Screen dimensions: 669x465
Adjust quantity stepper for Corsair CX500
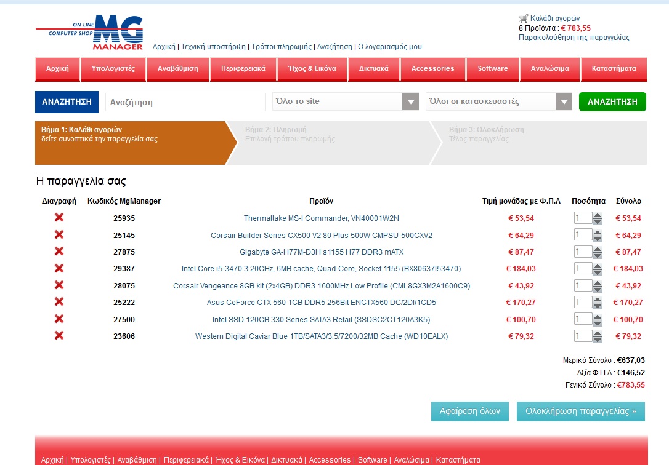click(x=598, y=236)
